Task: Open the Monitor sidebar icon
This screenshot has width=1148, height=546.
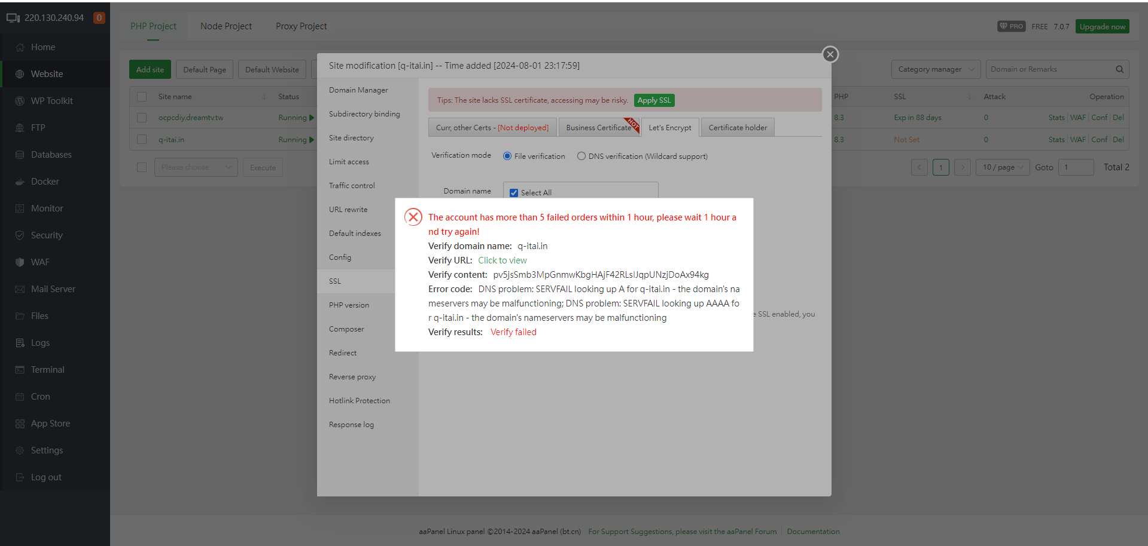Action: click(20, 208)
